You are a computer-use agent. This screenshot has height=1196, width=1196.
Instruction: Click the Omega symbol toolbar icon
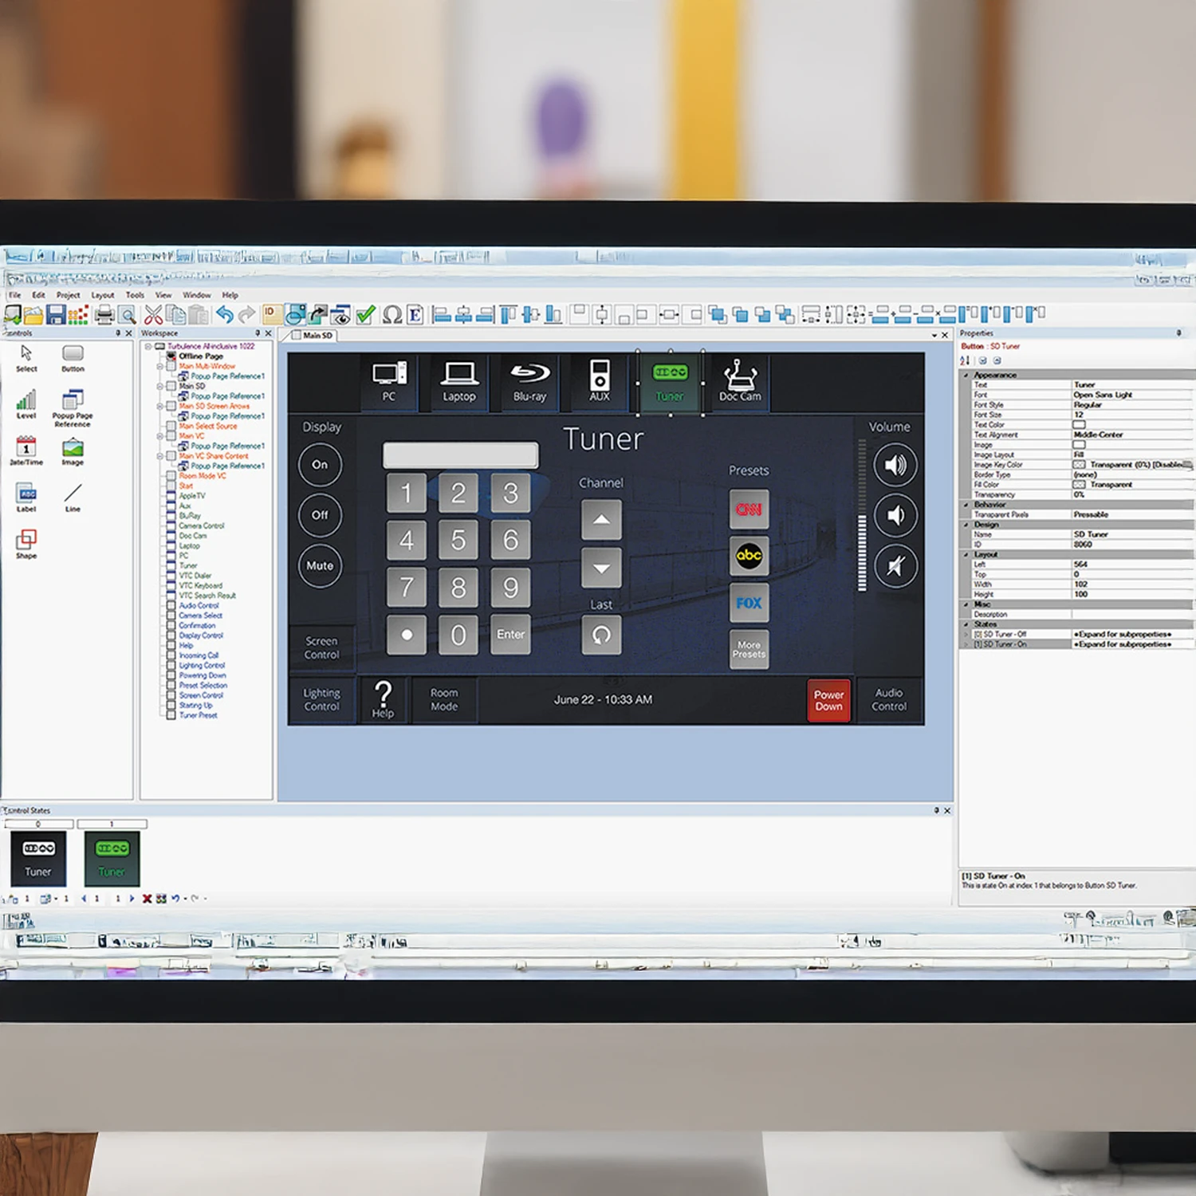coord(391,315)
